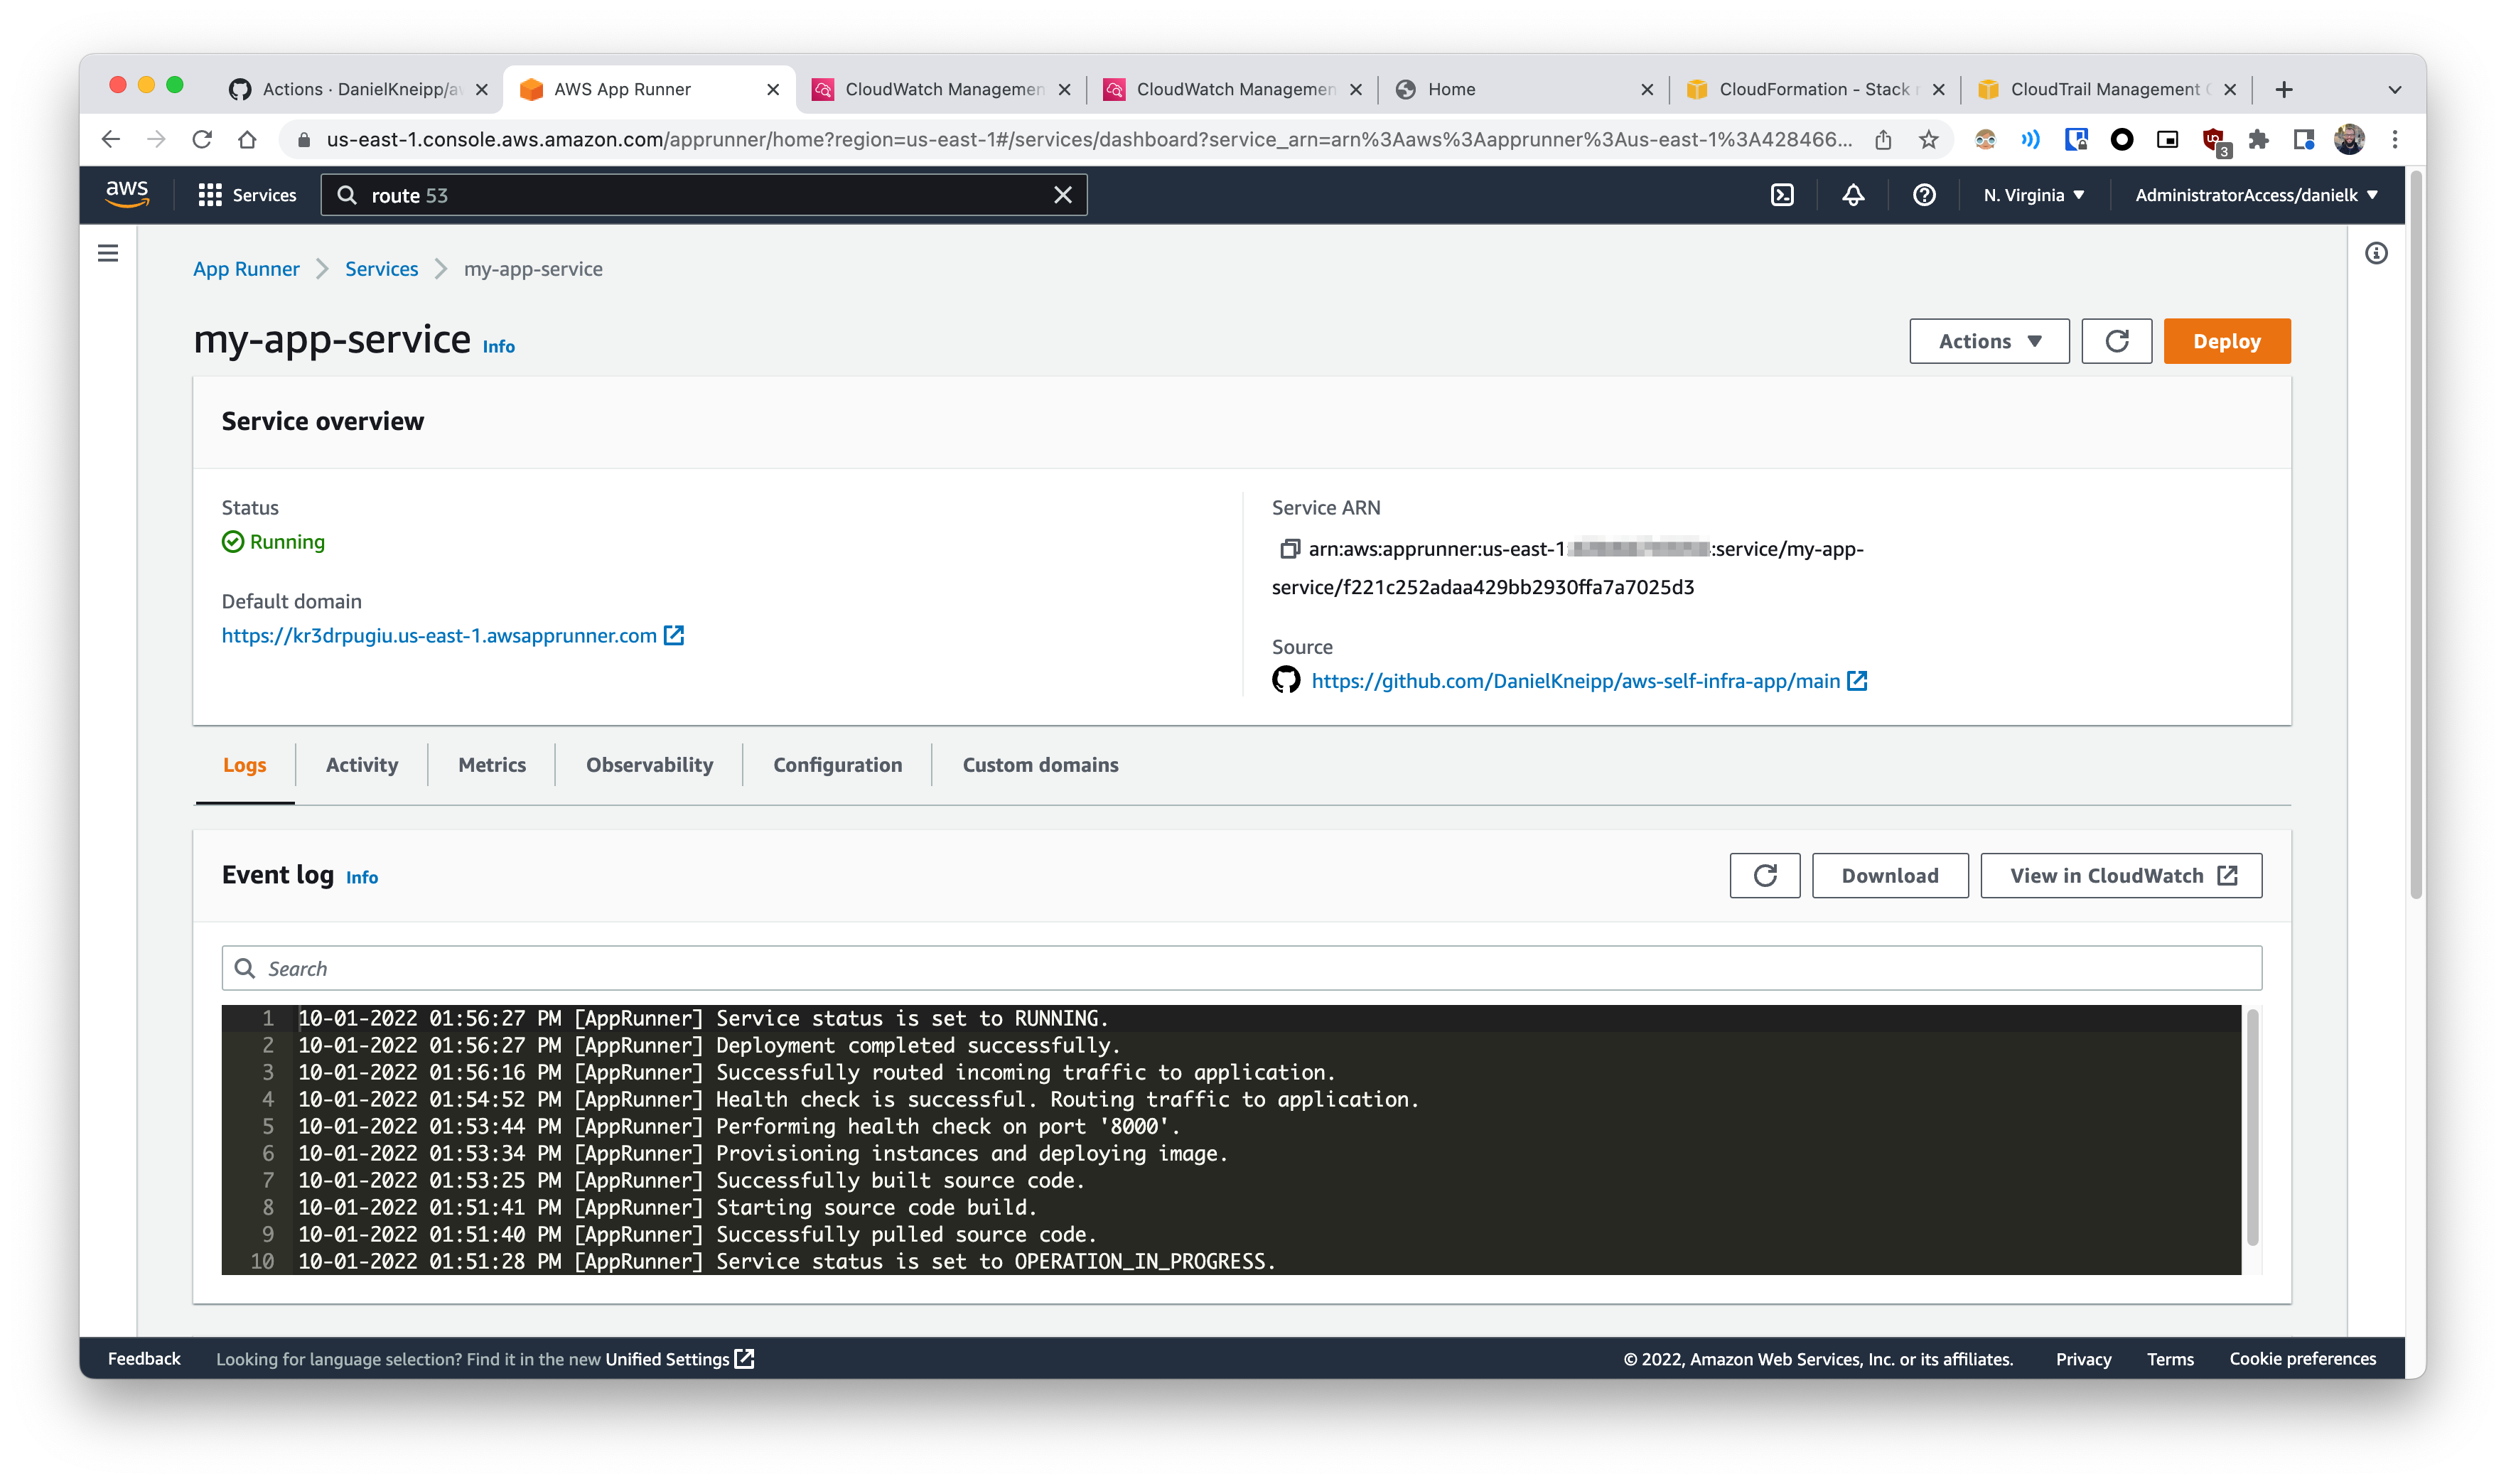Refresh the event log
Screen dimensions: 2506x1484
point(1765,876)
